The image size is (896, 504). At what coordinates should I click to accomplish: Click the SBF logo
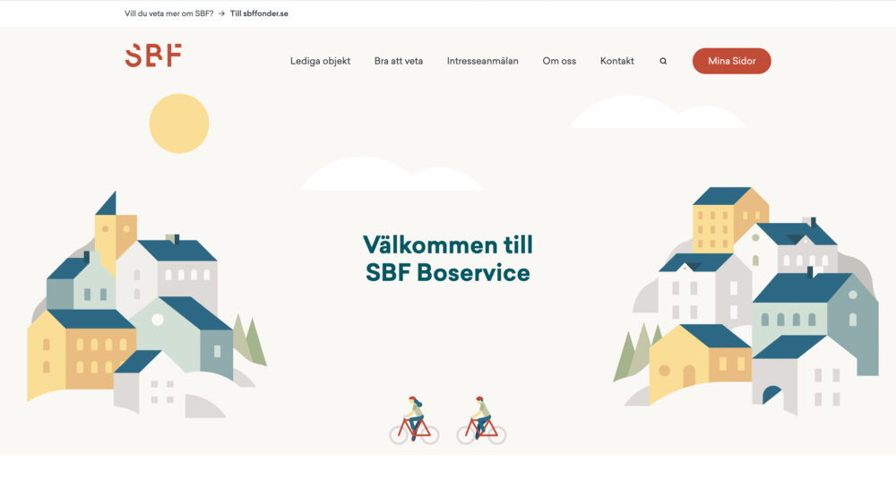pyautogui.click(x=153, y=56)
